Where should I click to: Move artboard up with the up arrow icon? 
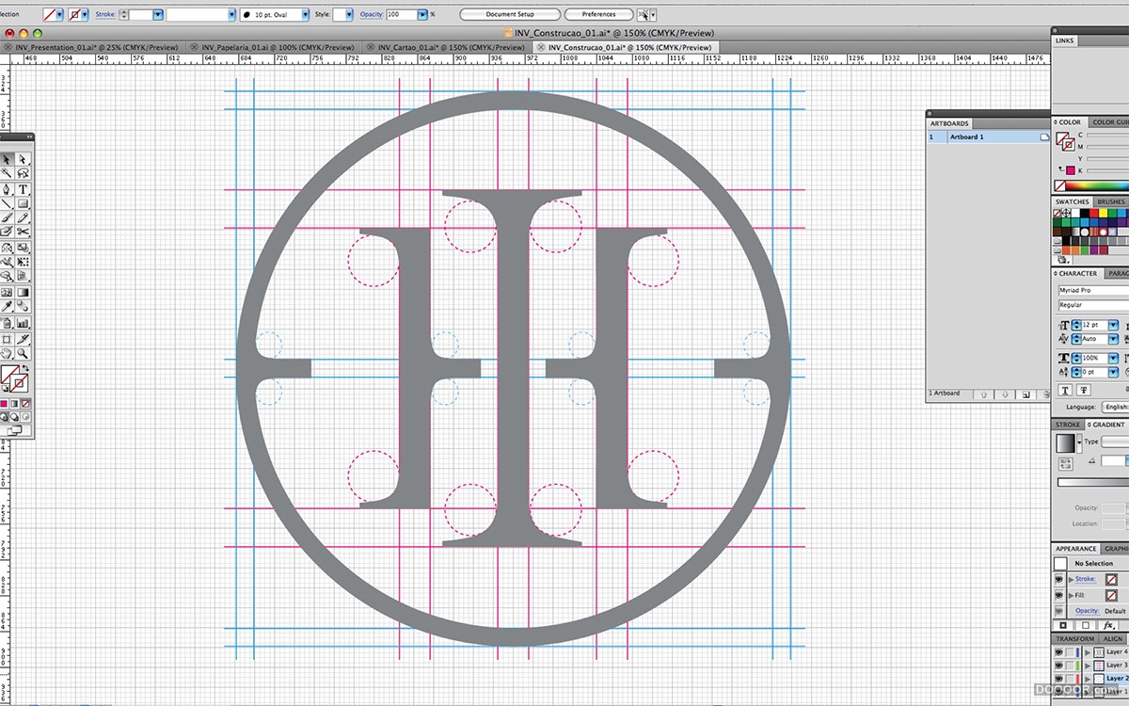983,393
